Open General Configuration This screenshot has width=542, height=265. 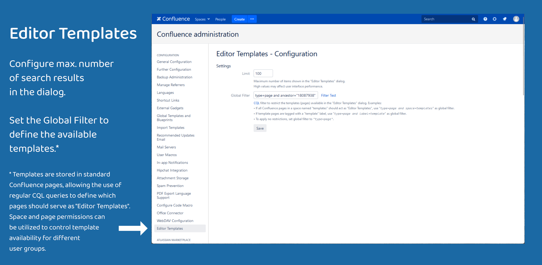coord(174,62)
